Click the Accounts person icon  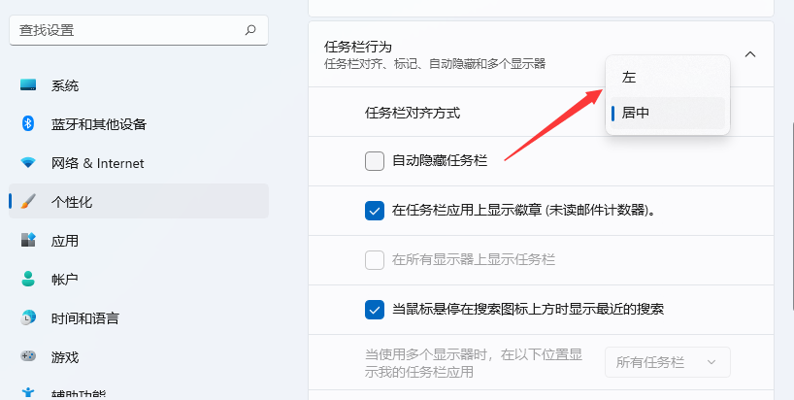(28, 280)
